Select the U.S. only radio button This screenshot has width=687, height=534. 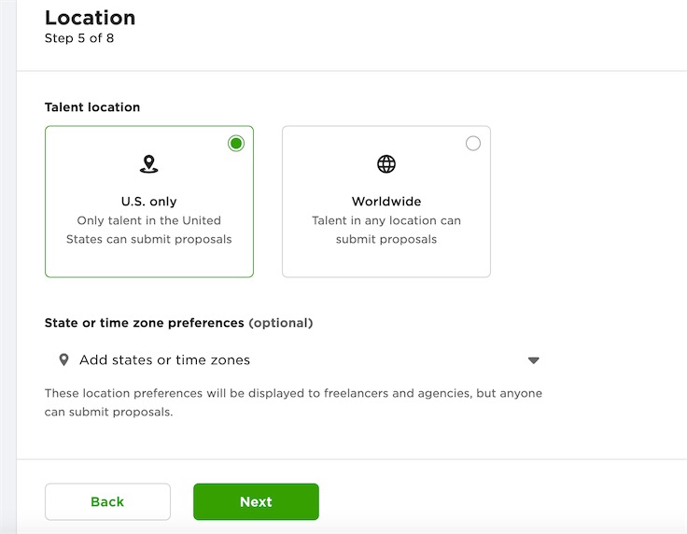click(x=236, y=143)
